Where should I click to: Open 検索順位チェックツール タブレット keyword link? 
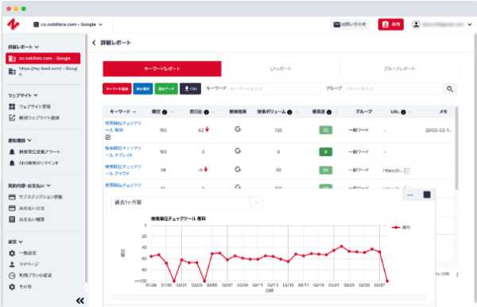click(123, 152)
